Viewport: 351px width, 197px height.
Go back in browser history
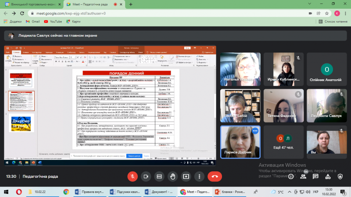click(x=6, y=14)
